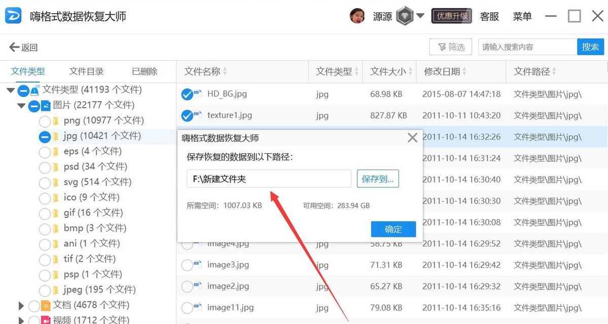Click the jpg folder icon
This screenshot has height=324, width=608.
point(56,136)
